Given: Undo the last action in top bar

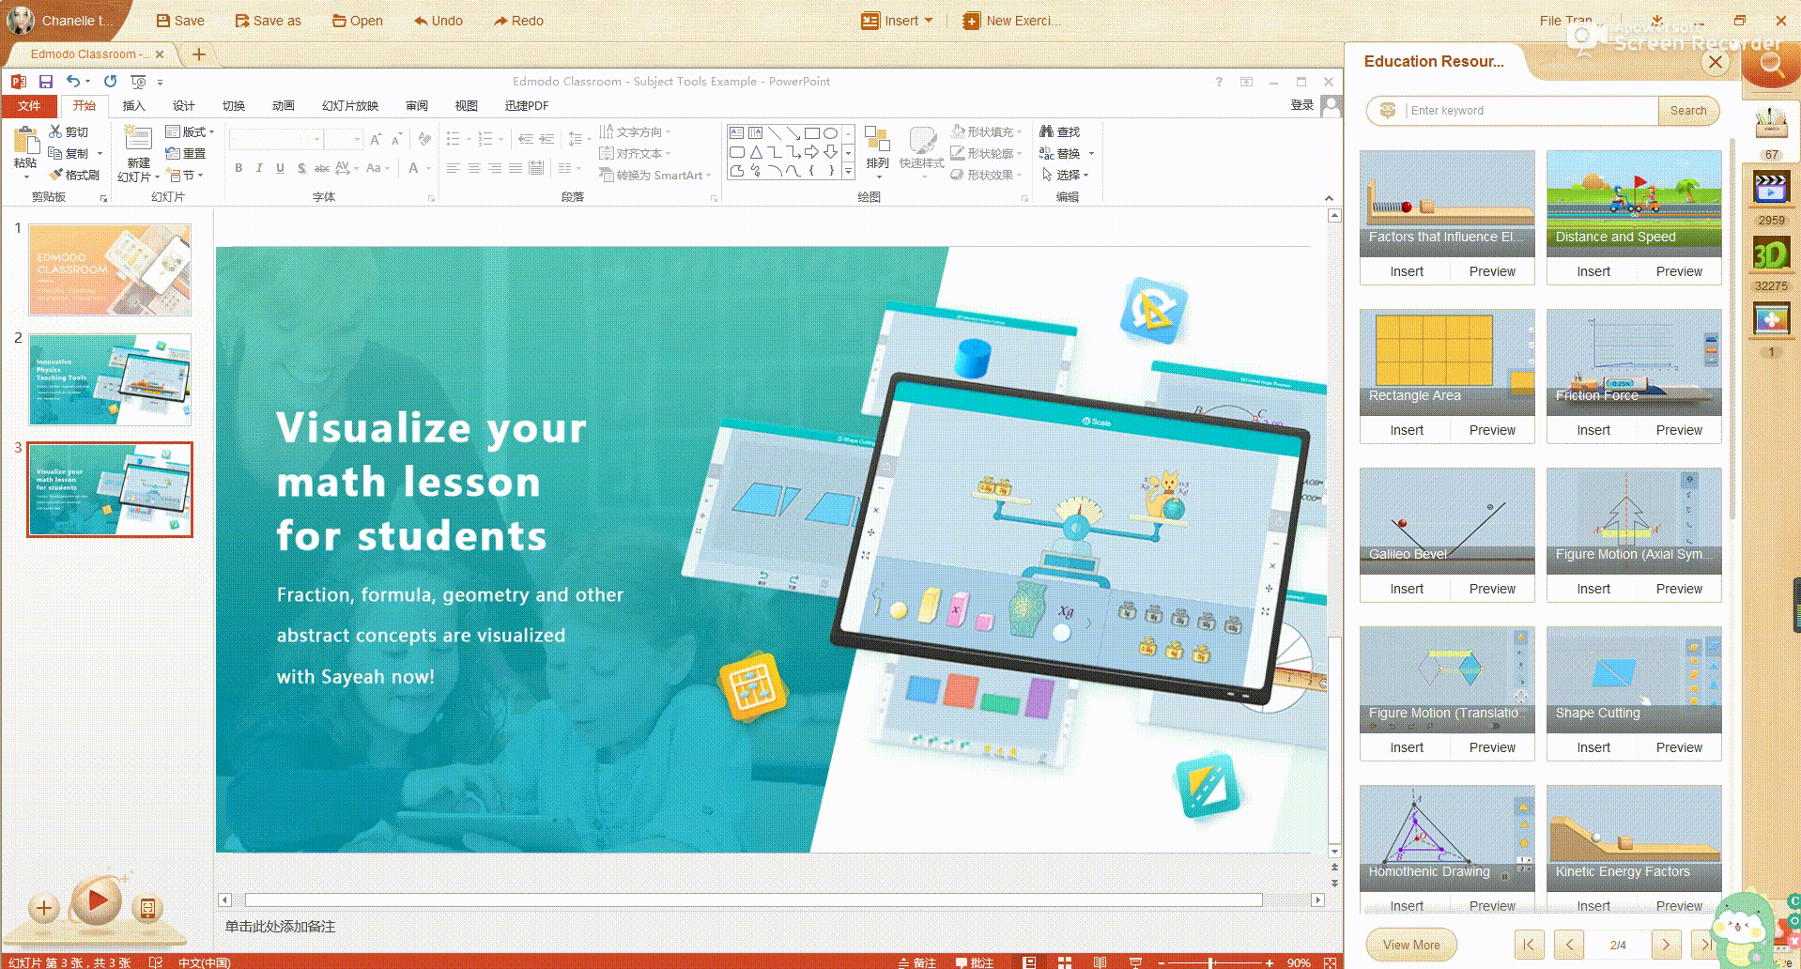Looking at the screenshot, I should (x=439, y=21).
